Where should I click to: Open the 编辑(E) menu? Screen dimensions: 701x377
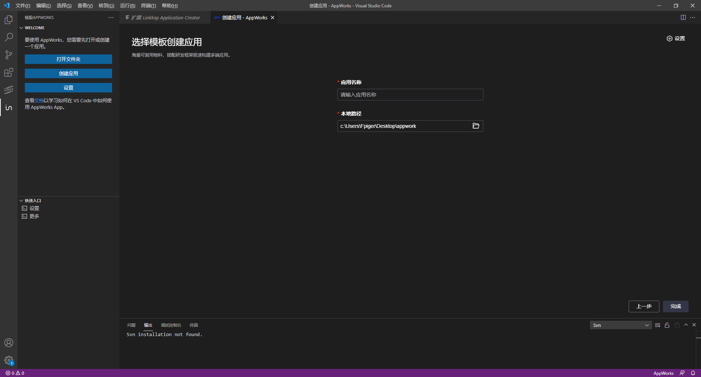tap(43, 5)
